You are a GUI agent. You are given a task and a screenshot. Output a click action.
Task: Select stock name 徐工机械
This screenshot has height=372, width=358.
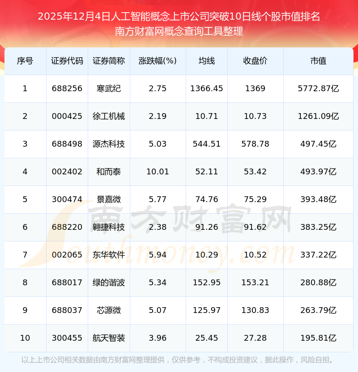pyautogui.click(x=109, y=116)
